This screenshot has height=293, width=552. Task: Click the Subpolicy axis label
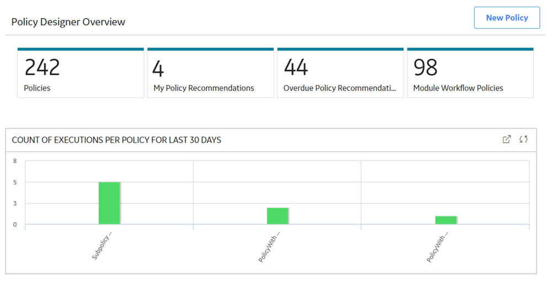point(102,247)
